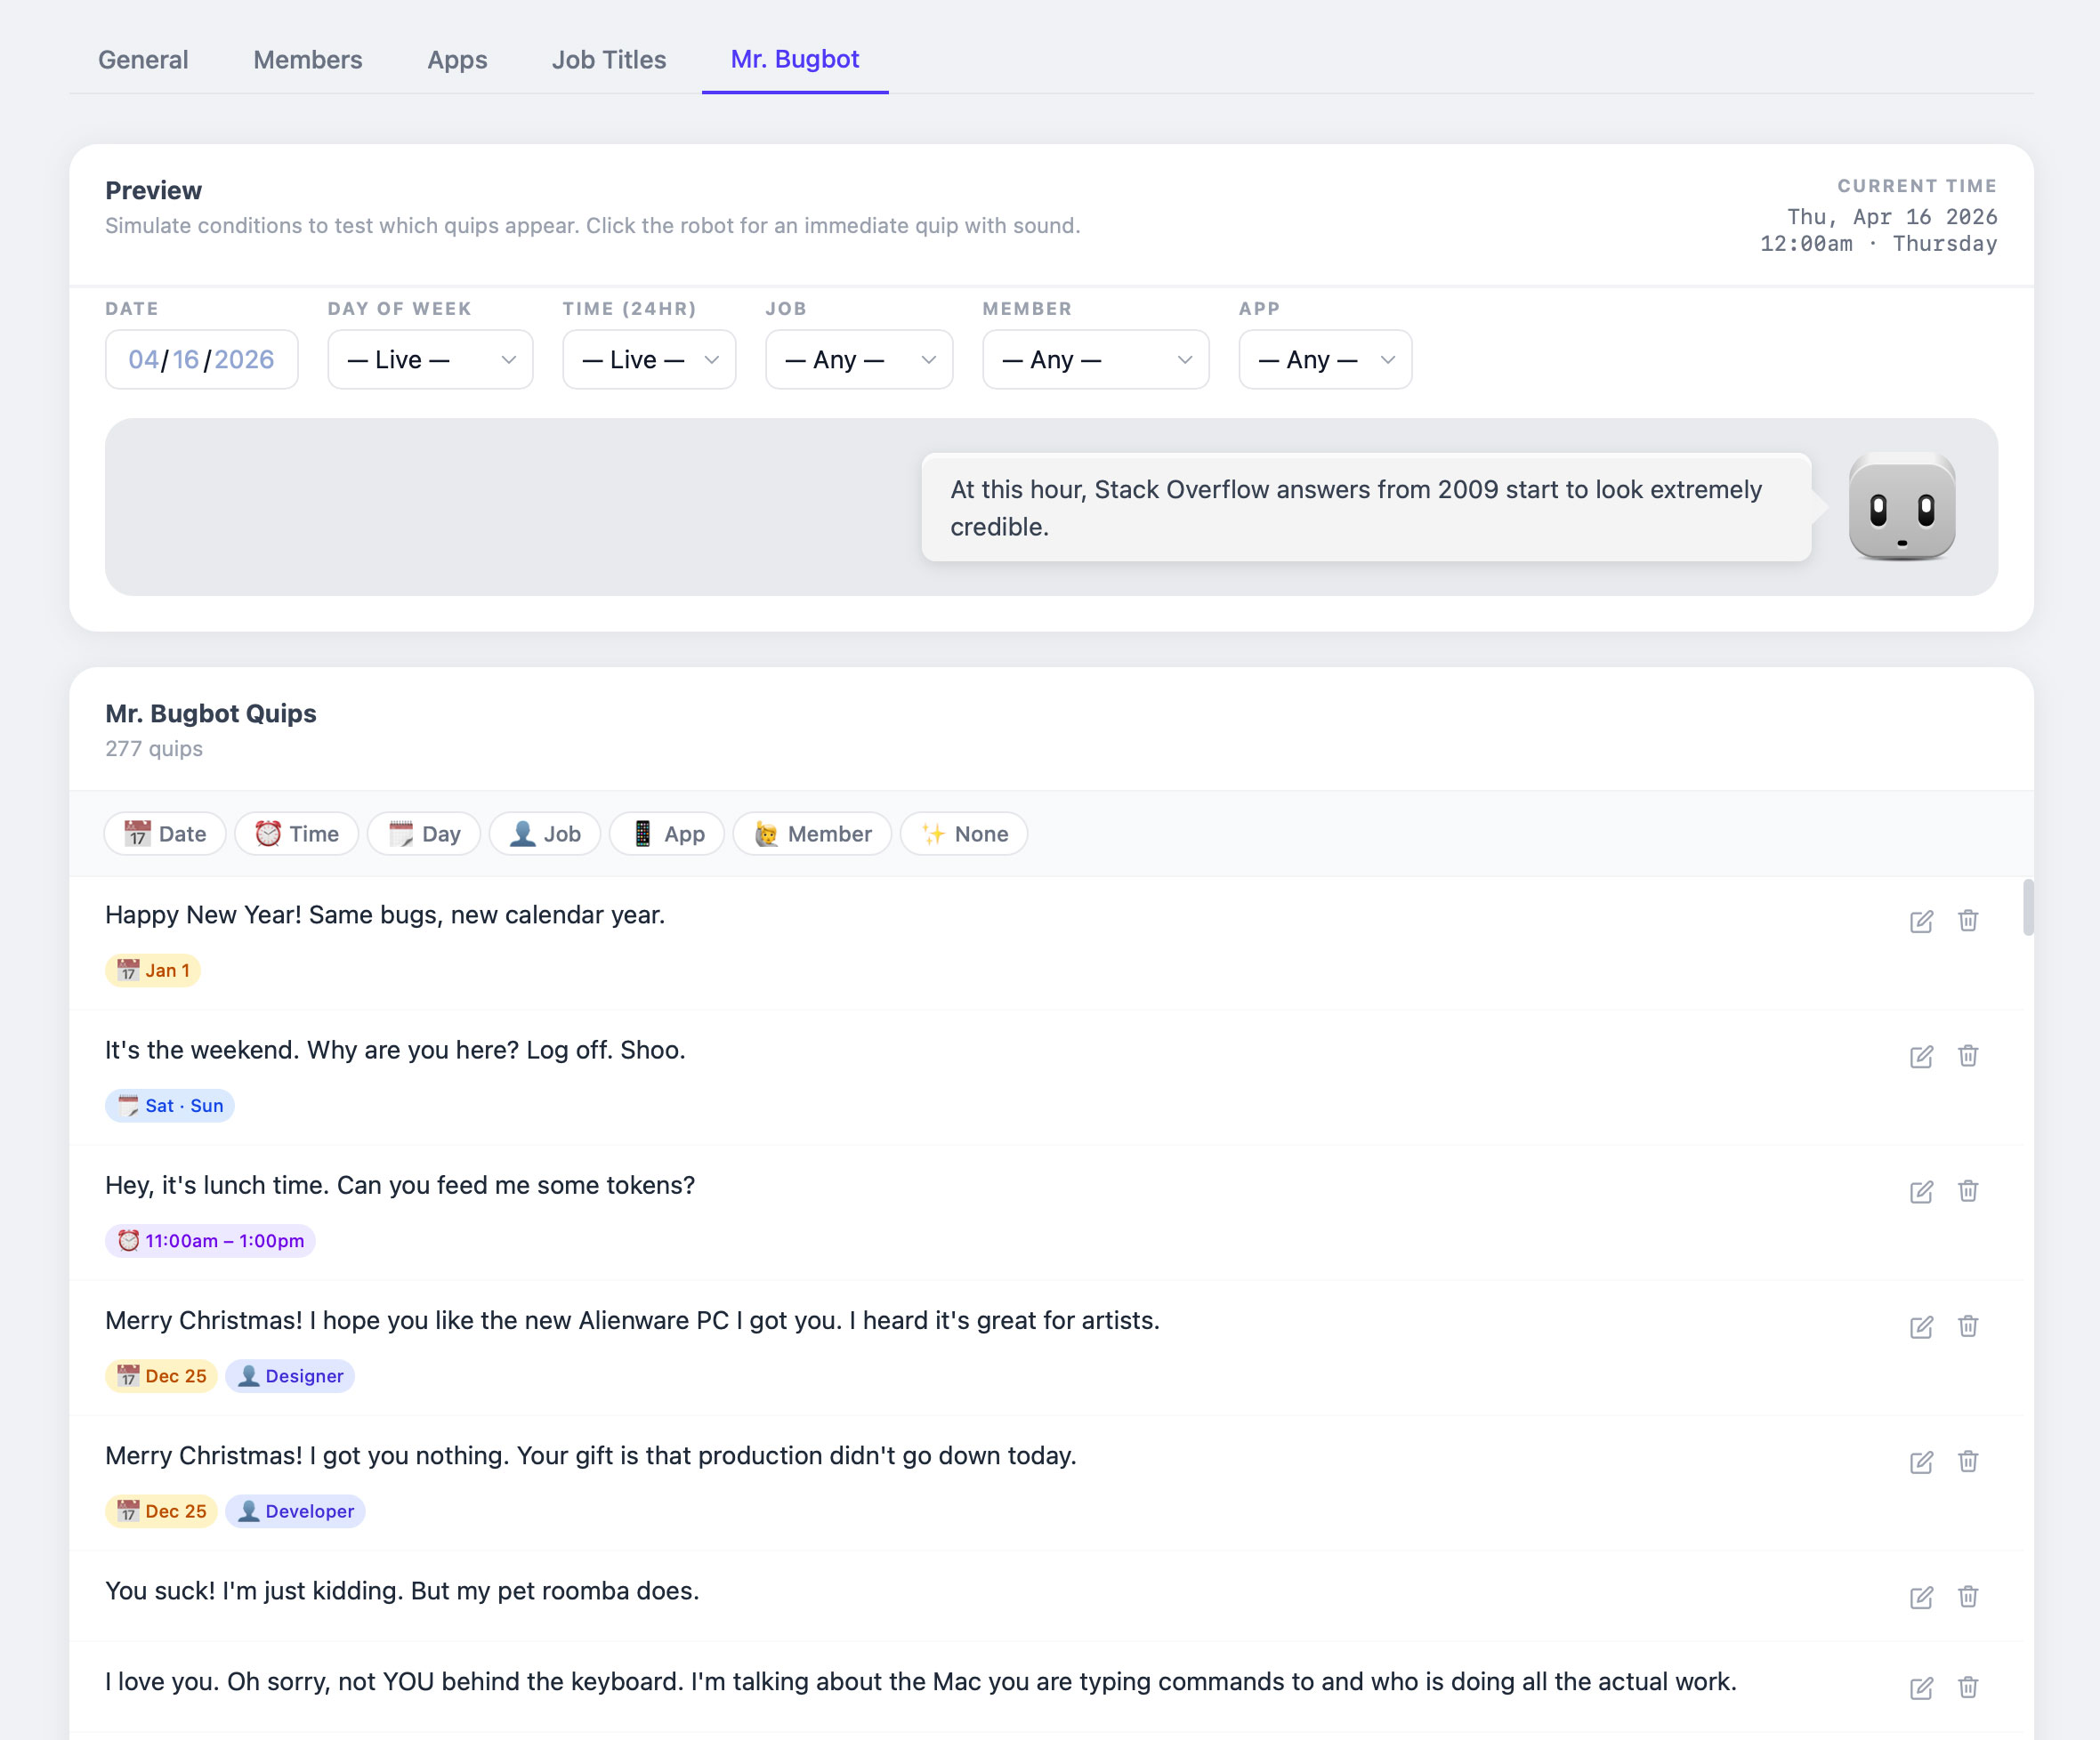Open the Member dropdown
The image size is (2100, 1740).
coord(1095,359)
